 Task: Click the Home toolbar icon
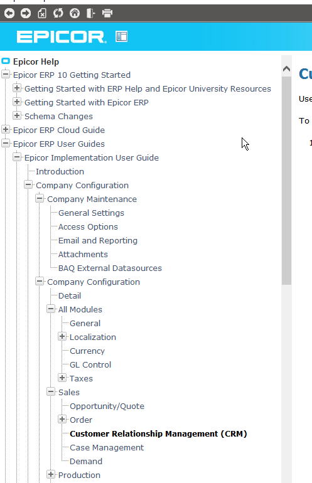[x=75, y=13]
